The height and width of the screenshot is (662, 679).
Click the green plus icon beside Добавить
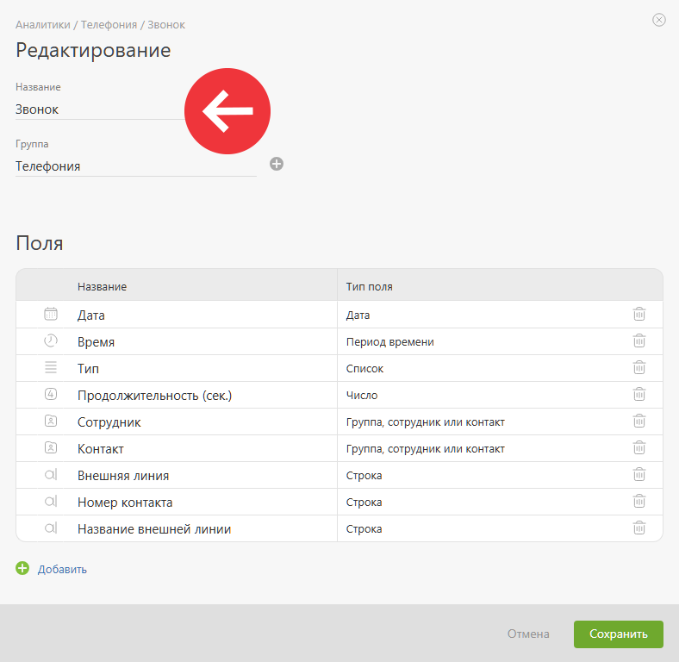(x=22, y=568)
